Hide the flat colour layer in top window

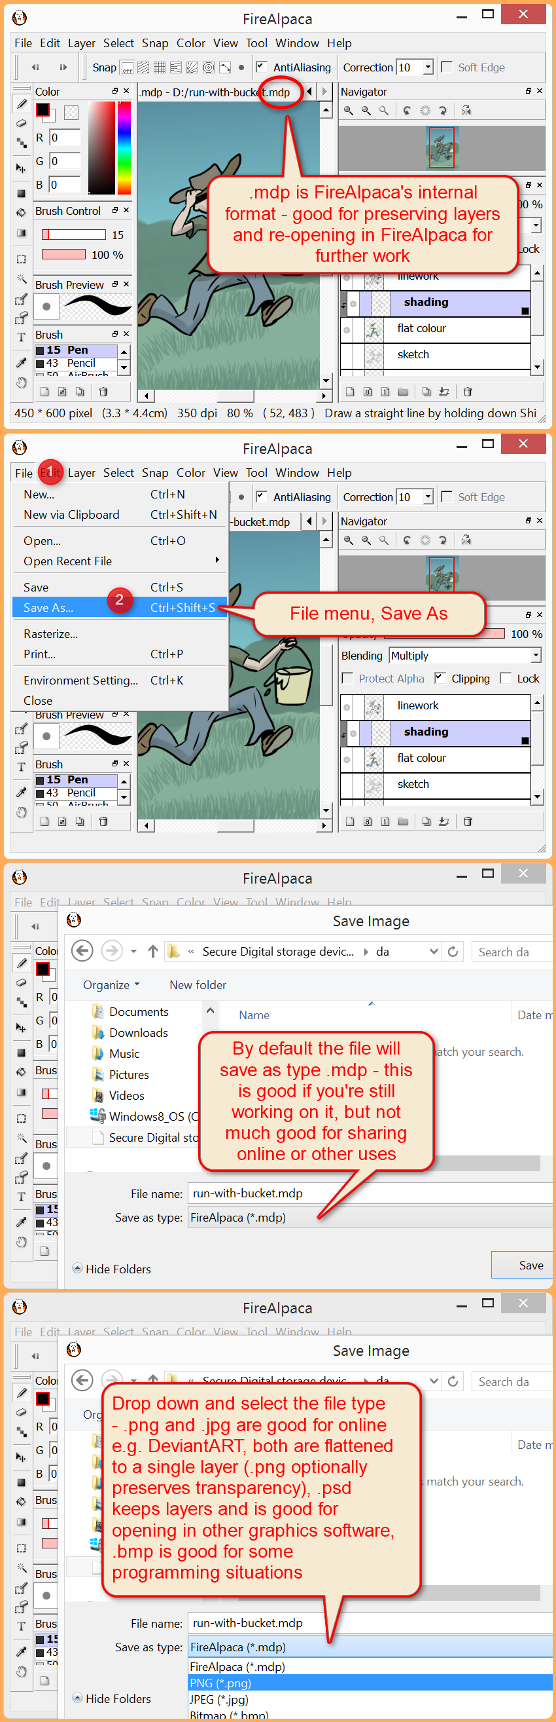(347, 329)
